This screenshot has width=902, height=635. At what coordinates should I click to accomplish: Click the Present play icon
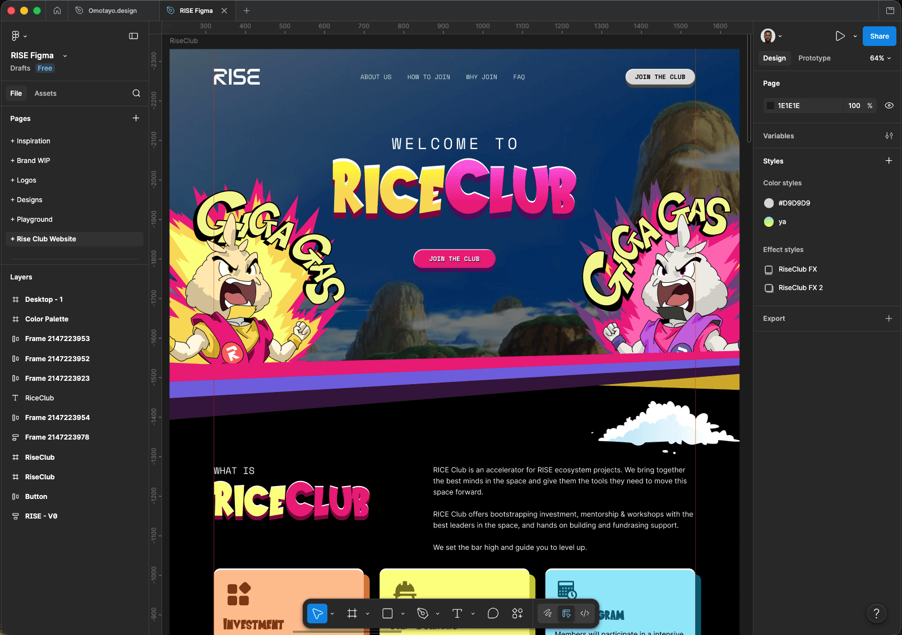[x=840, y=36]
